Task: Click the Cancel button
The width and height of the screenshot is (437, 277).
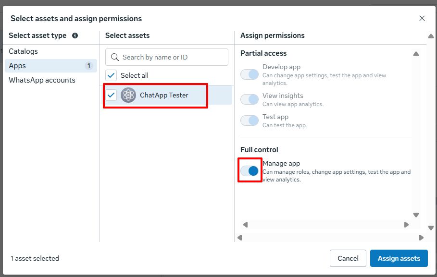Action: [348, 258]
